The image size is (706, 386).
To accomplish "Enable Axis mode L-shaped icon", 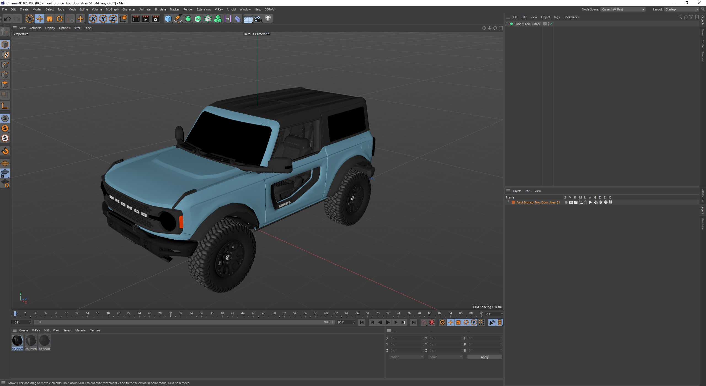I will click(5, 106).
